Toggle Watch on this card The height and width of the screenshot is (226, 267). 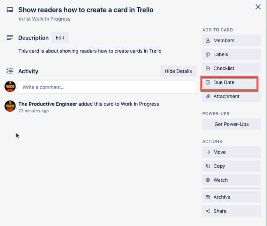231,180
